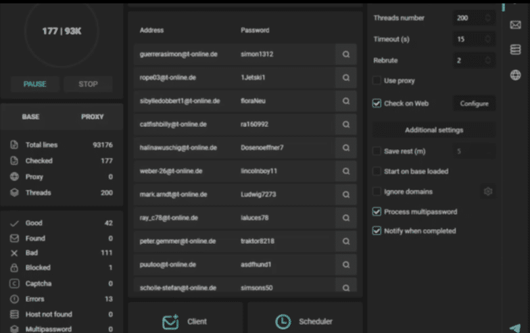Click the Configure button
The height and width of the screenshot is (333, 530).
[474, 103]
